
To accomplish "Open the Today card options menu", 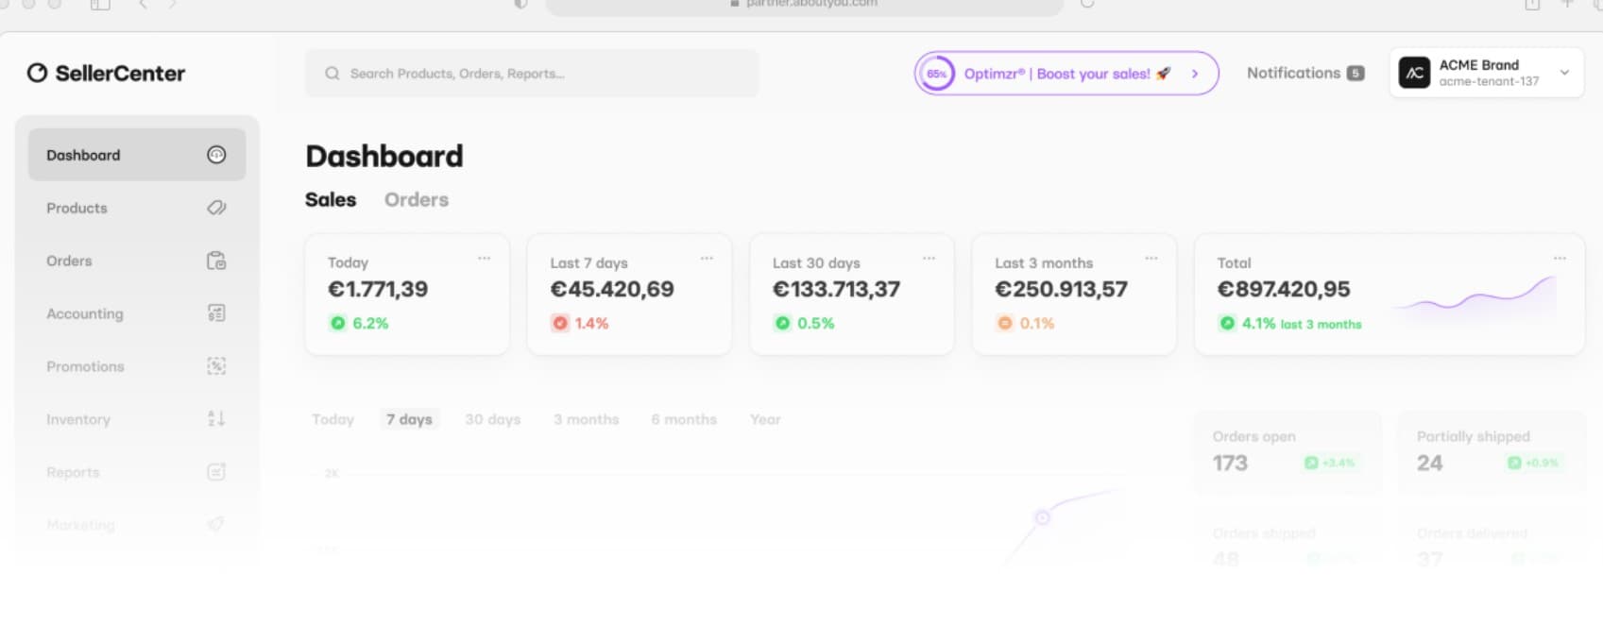I will click(x=485, y=258).
